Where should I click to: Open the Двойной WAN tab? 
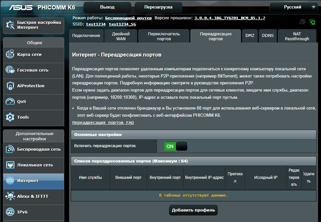click(x=121, y=36)
